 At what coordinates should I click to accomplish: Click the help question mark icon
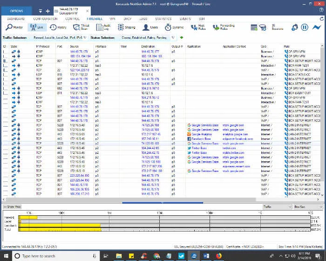[x=321, y=10]
